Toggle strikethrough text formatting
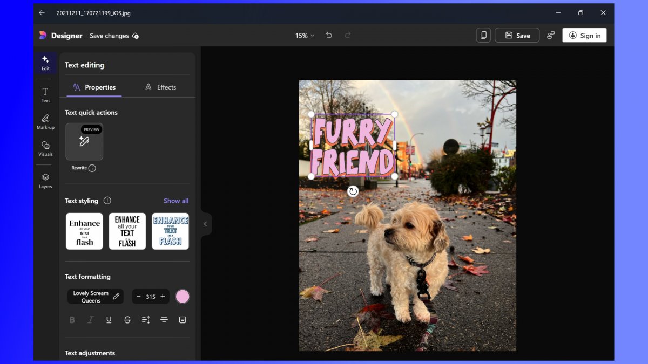This screenshot has height=364, width=648. click(127, 320)
